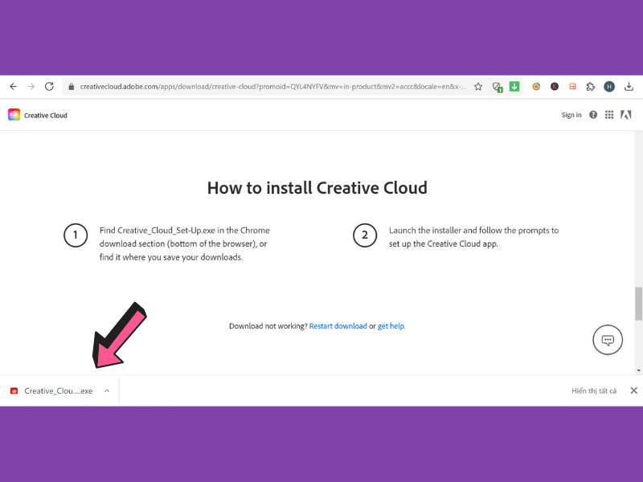Open the browser downloads icon
The width and height of the screenshot is (643, 482).
[x=629, y=86]
